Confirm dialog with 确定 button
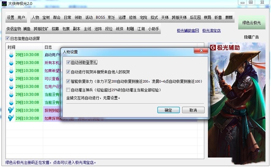Screen dimensions: 271x167 (x=168, y=110)
